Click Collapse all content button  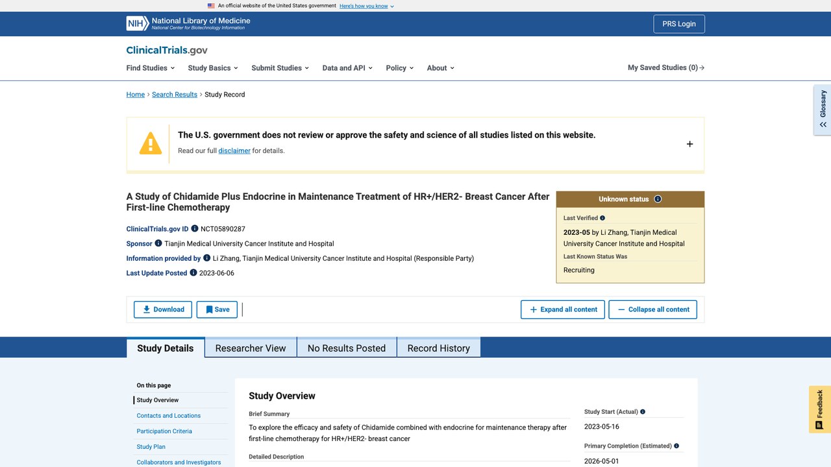[x=653, y=309]
